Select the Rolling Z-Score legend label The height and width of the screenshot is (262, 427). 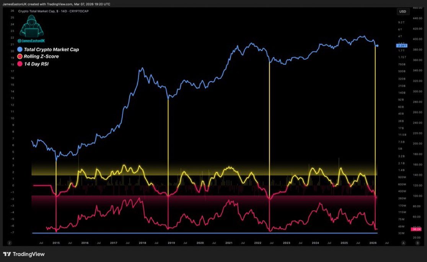point(41,57)
